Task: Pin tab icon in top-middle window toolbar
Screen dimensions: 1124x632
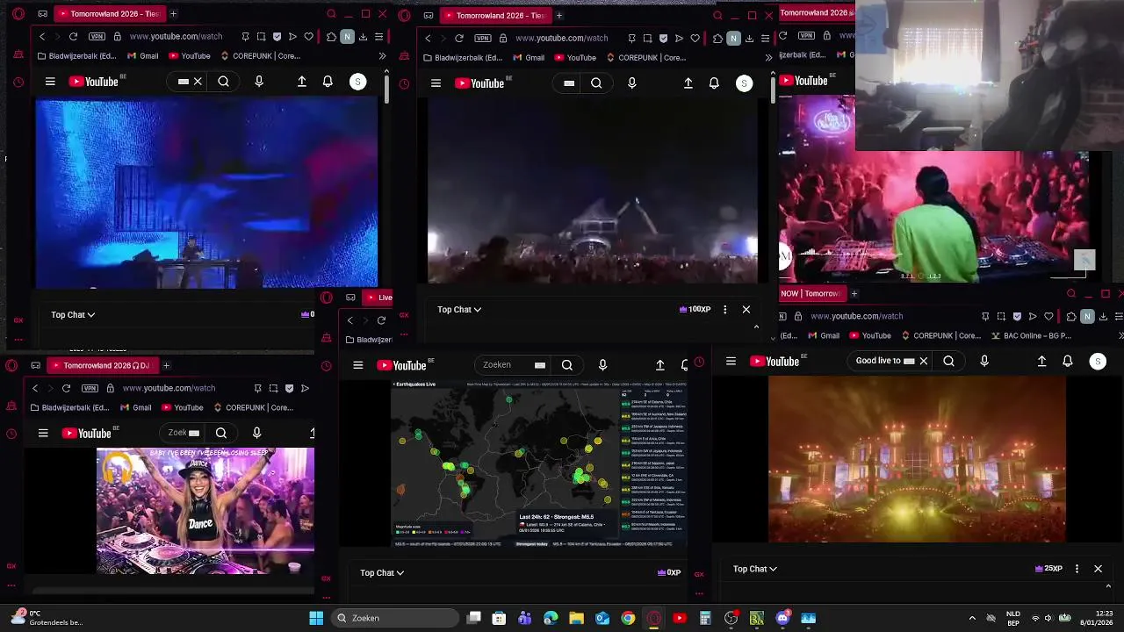Action: [631, 38]
